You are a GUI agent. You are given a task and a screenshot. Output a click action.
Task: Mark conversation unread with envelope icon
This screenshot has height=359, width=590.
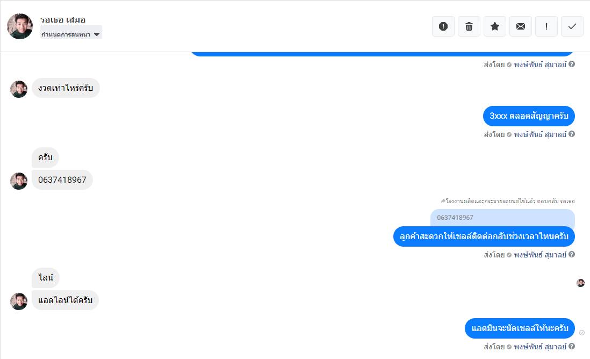pyautogui.click(x=520, y=26)
